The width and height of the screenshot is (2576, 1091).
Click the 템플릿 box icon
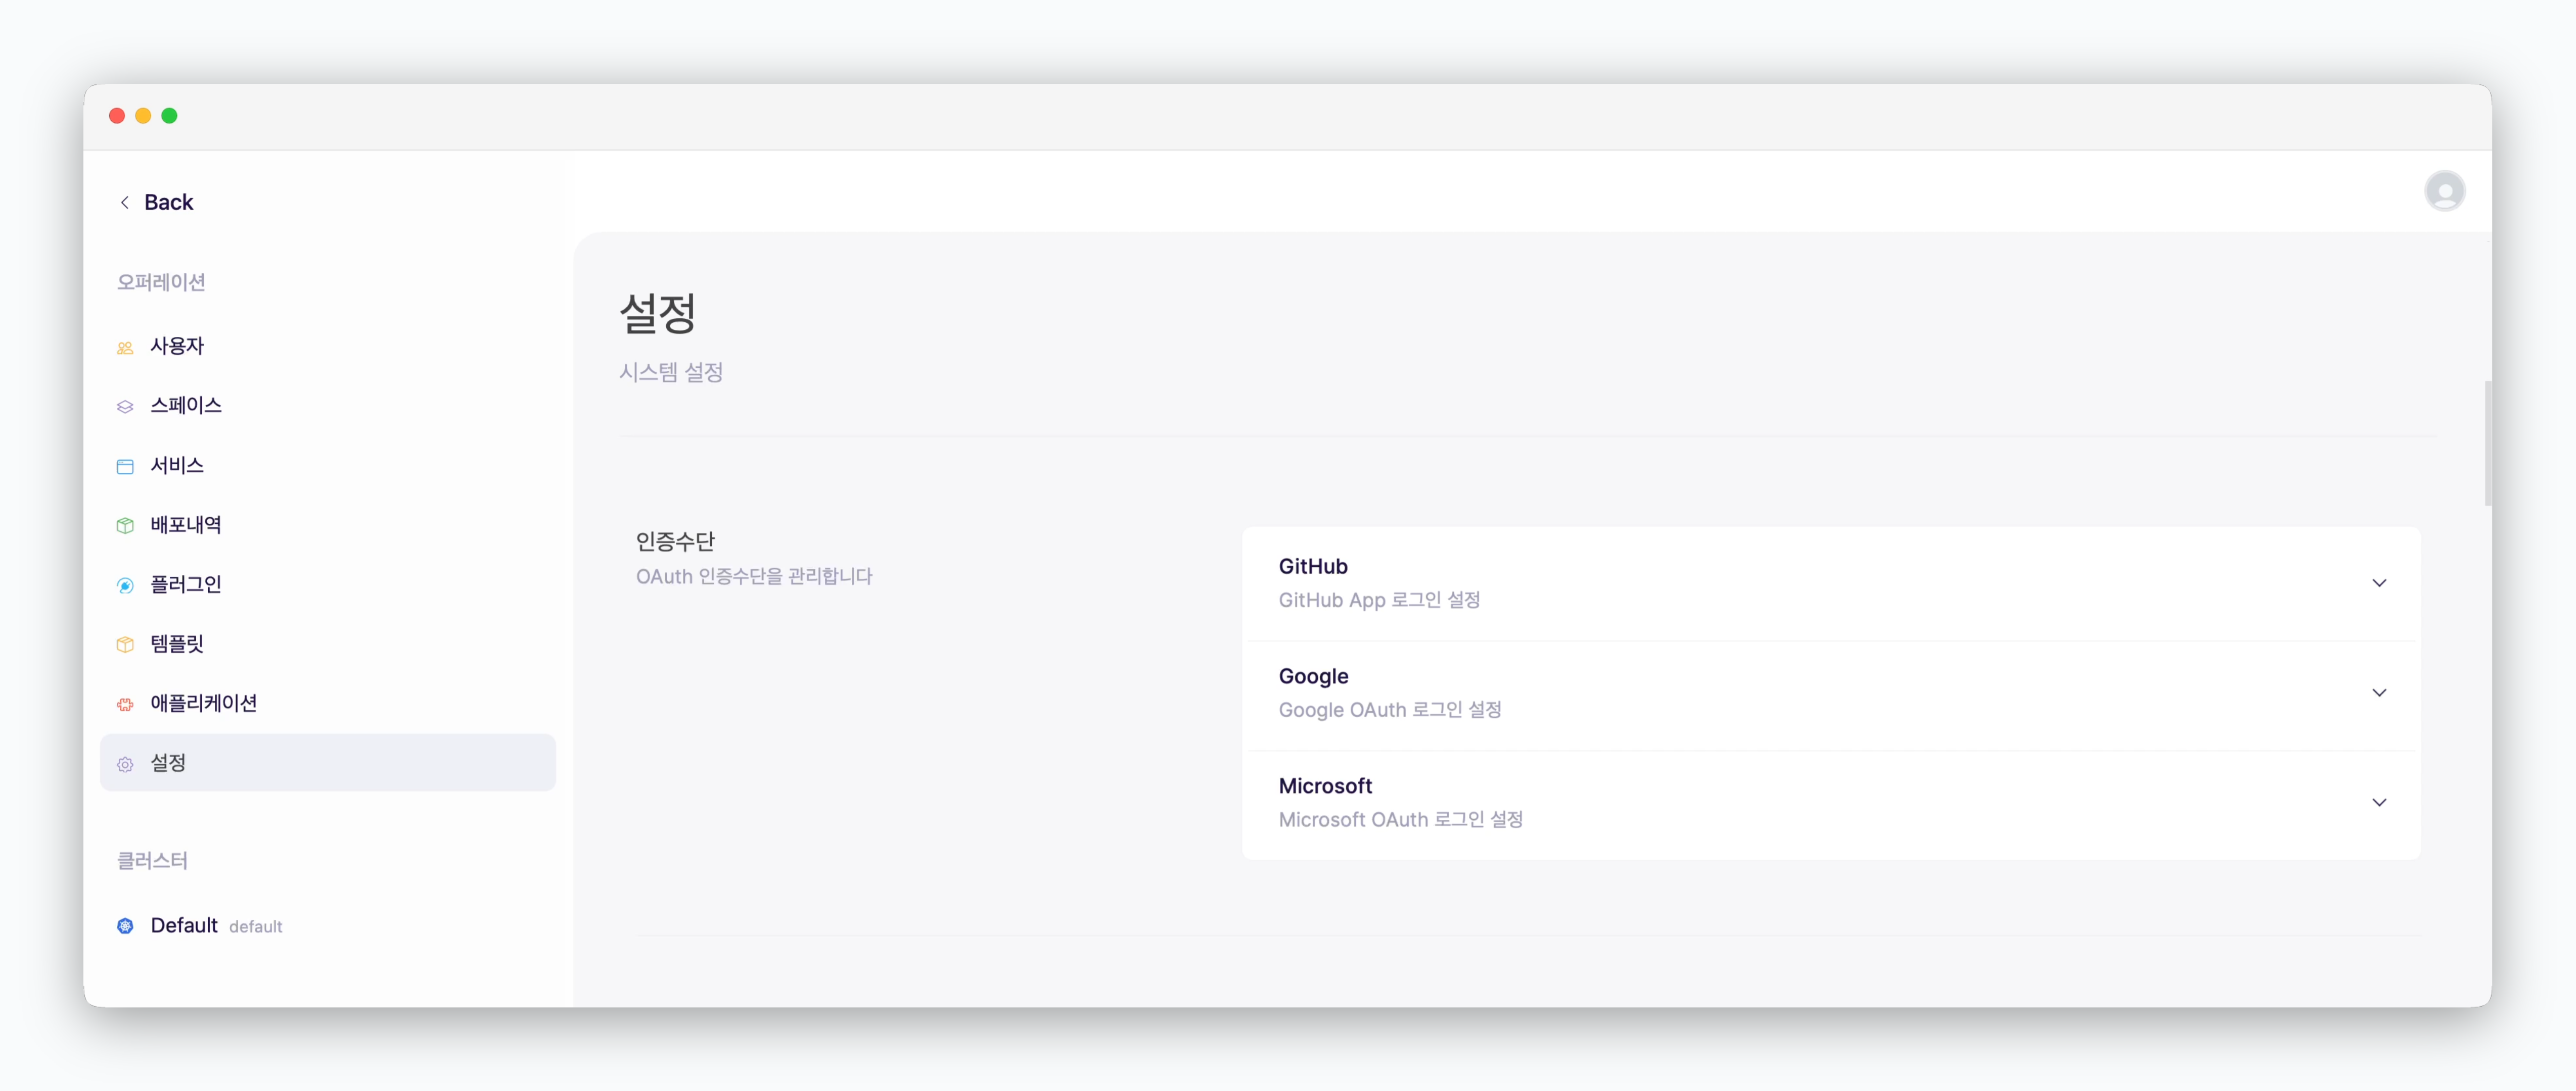tap(125, 644)
